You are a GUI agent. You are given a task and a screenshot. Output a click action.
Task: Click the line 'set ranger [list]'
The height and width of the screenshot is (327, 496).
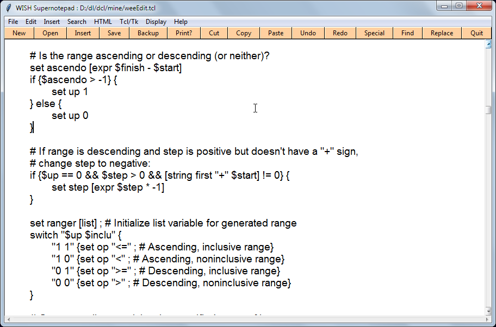(163, 223)
